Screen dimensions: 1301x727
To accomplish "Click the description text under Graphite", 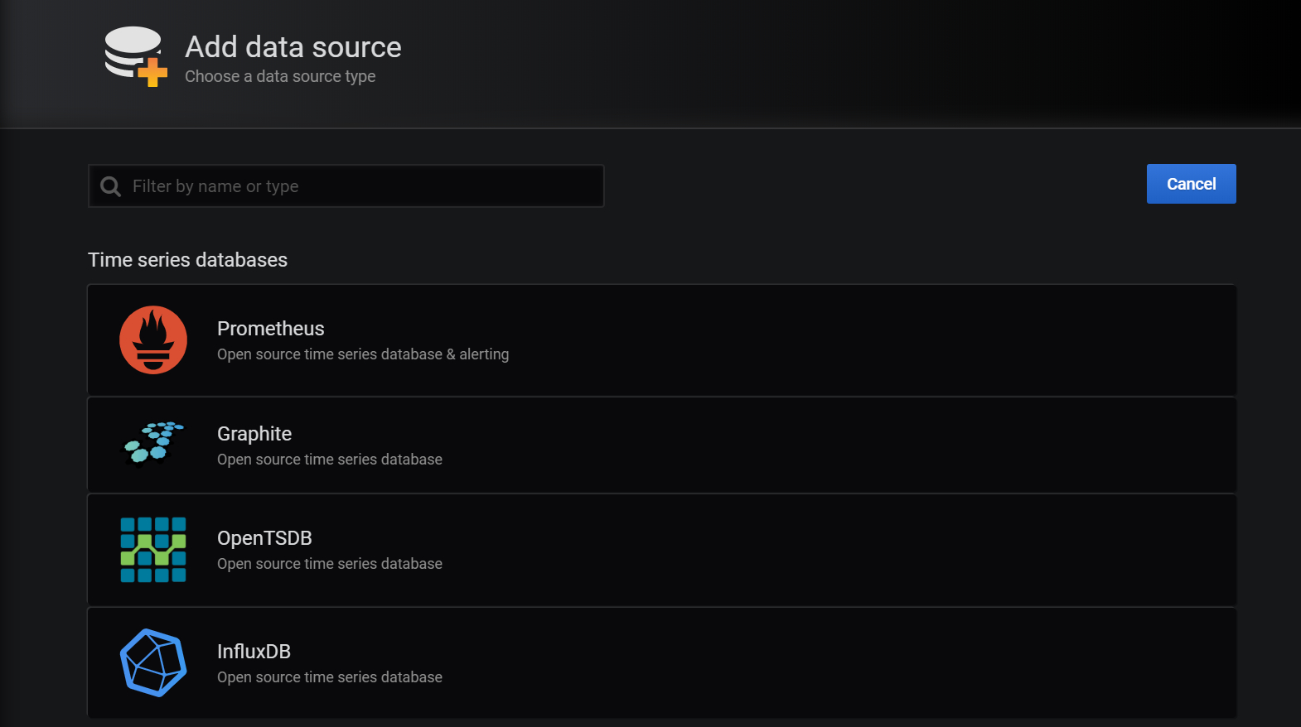I will [x=330, y=460].
